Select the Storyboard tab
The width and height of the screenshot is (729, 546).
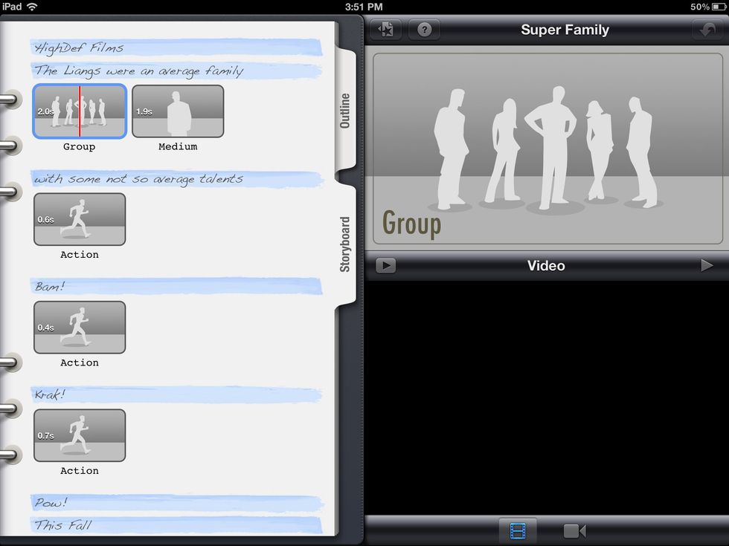point(345,244)
